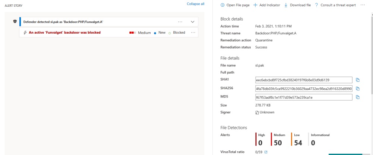This screenshot has height=155, width=373.
Task: Collapse all alert story items
Action: (x=195, y=4)
